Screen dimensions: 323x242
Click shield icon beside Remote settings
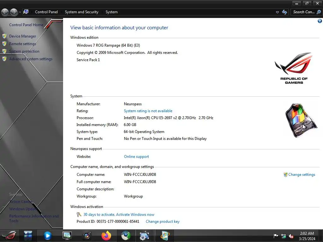click(4, 43)
